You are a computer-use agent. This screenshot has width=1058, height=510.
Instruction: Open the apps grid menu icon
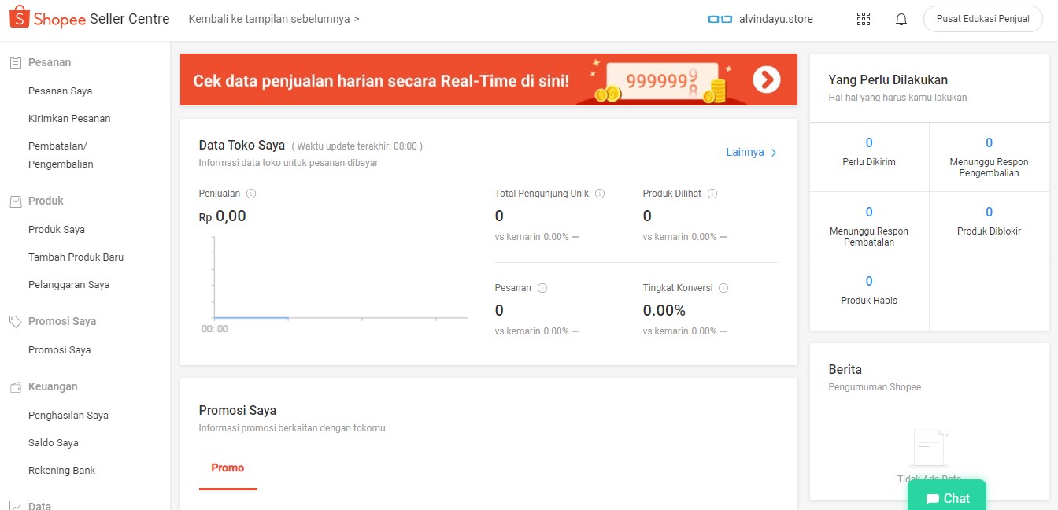864,19
